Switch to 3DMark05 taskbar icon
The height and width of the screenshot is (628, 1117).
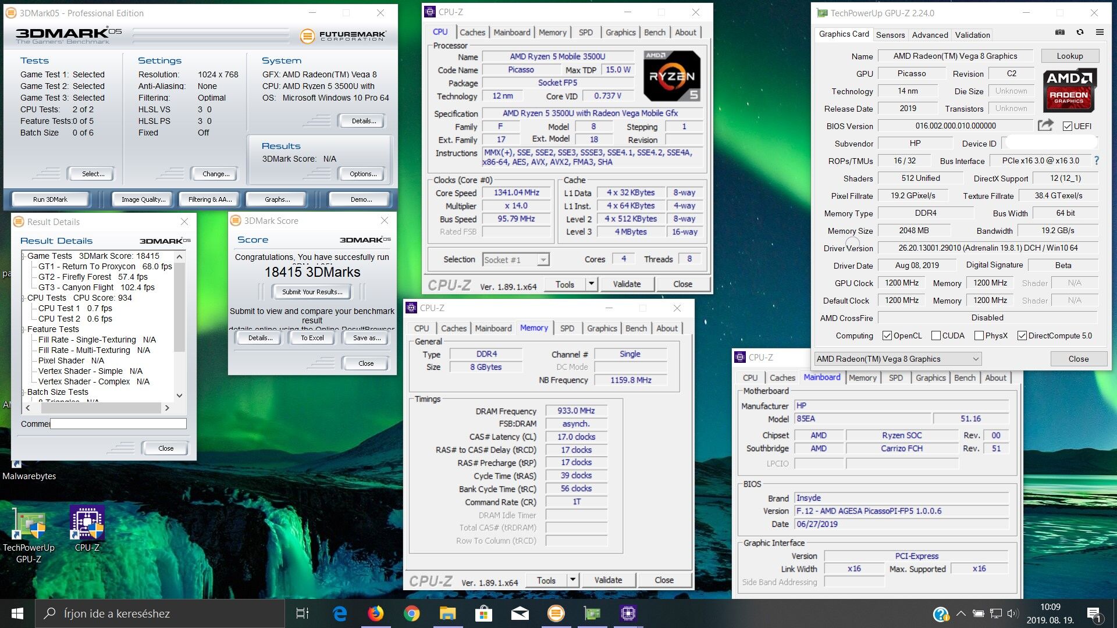pyautogui.click(x=556, y=613)
